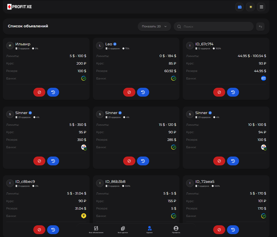Image resolution: width=277 pixels, height=237 pixels.
Task: Block Leo's listing with red button
Action: (129, 92)
